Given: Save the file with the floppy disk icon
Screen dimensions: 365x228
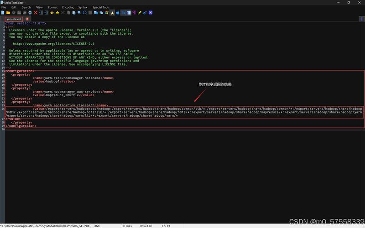Looking at the screenshot, I should (x=19, y=13).
